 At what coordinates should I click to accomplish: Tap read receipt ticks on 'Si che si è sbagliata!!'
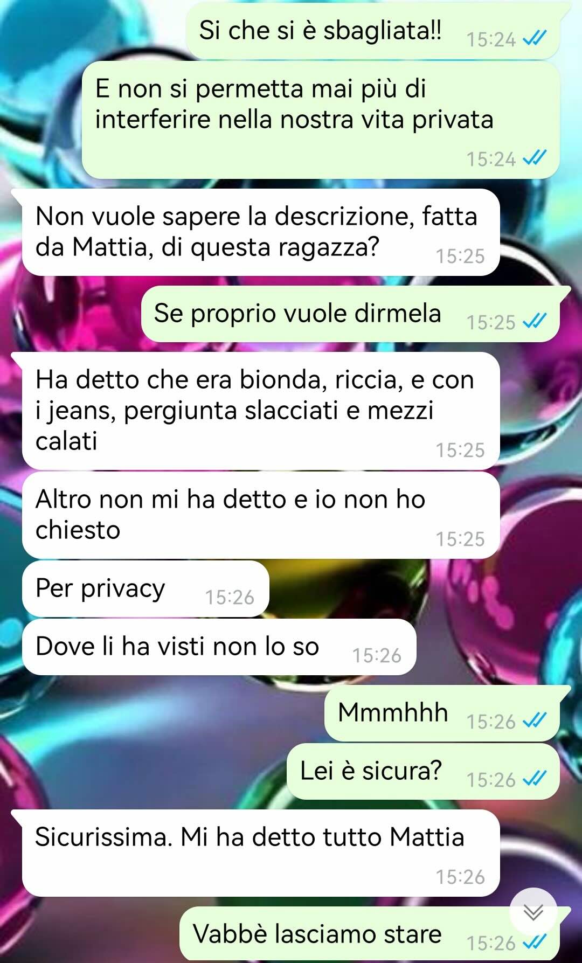[535, 39]
